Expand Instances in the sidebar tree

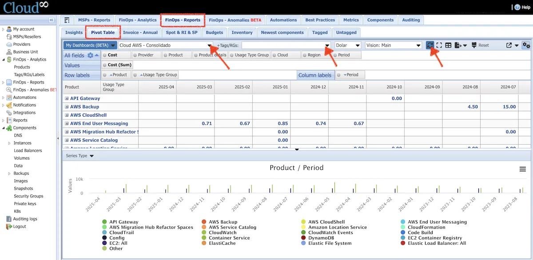[10, 143]
